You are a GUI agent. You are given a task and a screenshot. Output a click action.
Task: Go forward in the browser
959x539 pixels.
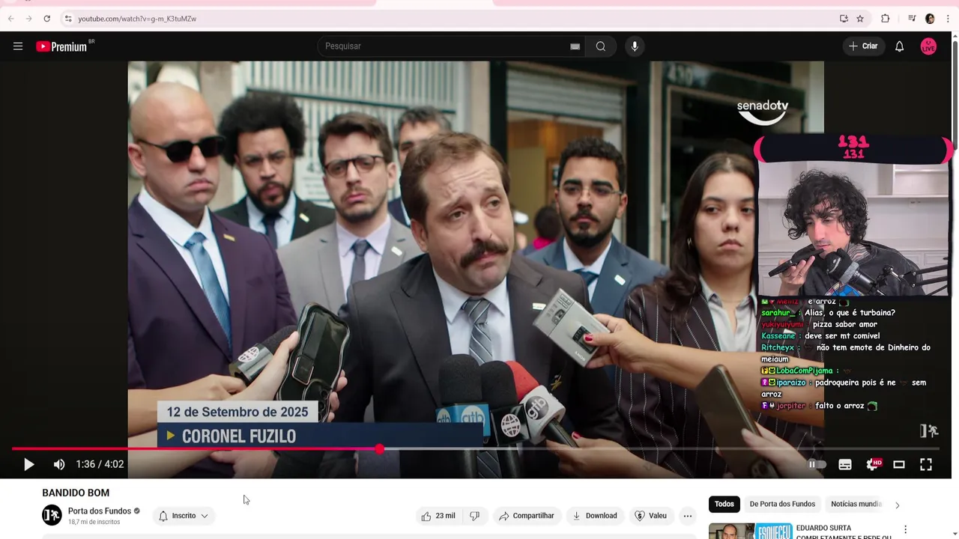[28, 19]
